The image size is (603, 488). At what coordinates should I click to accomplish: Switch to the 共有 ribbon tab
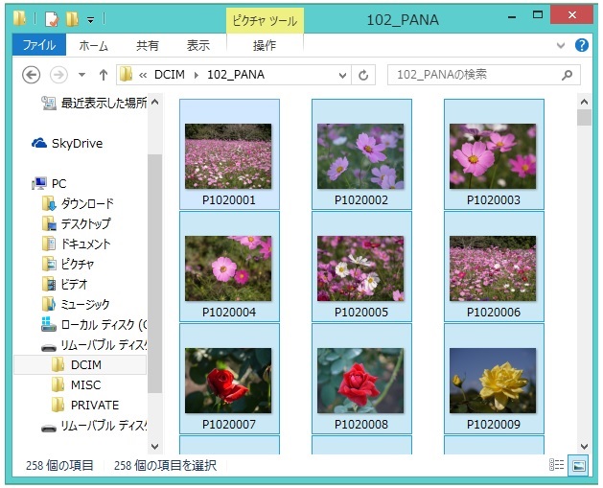coord(148,46)
